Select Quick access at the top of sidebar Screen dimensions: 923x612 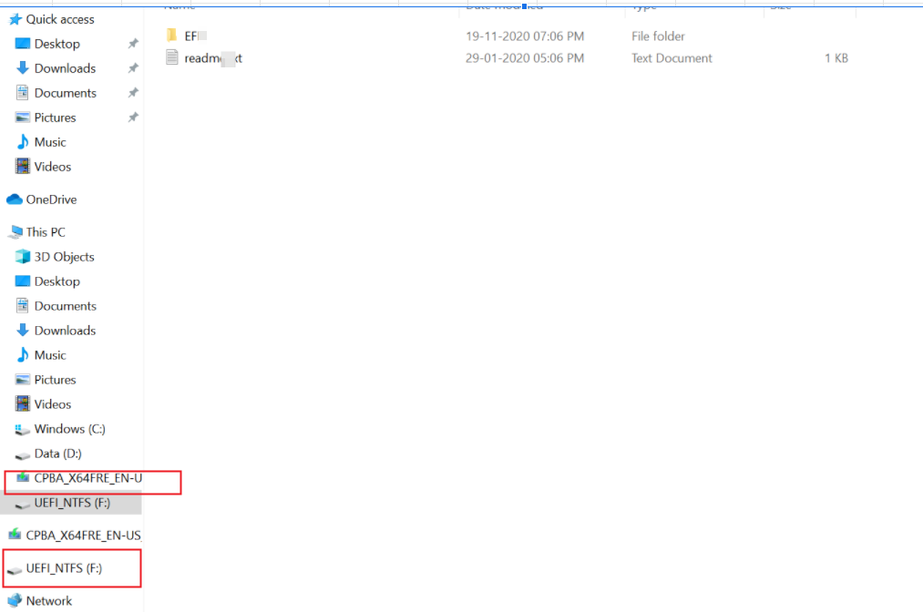click(x=58, y=18)
